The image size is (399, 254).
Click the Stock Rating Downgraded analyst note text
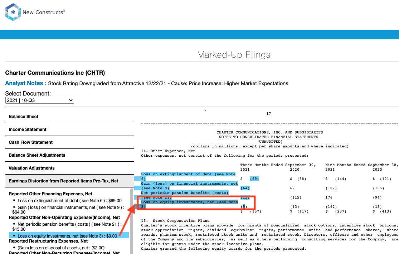coord(168,83)
